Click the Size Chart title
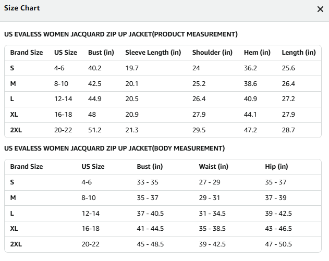Screen dimensions: 329x261 [22, 8]
